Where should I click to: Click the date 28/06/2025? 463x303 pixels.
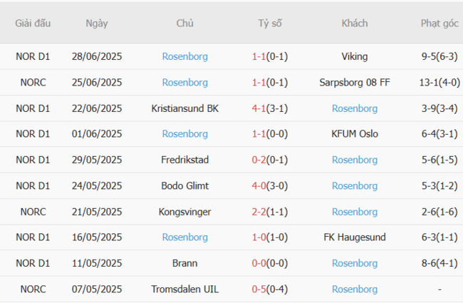pos(97,56)
